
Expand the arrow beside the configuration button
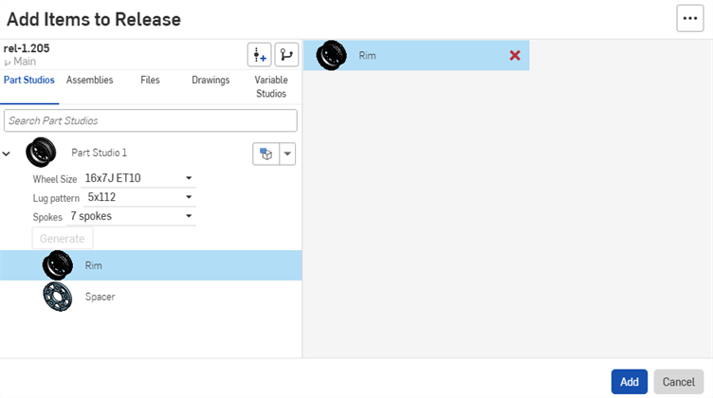click(288, 154)
